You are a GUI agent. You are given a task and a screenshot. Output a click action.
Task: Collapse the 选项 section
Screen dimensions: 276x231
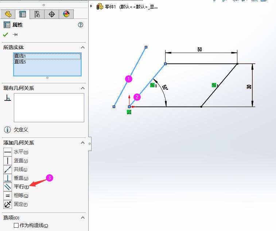(x=82, y=218)
